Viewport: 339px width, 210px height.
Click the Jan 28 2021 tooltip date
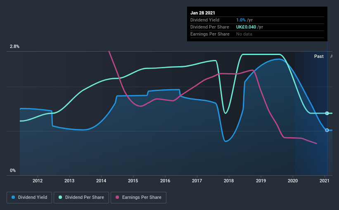[203, 13]
